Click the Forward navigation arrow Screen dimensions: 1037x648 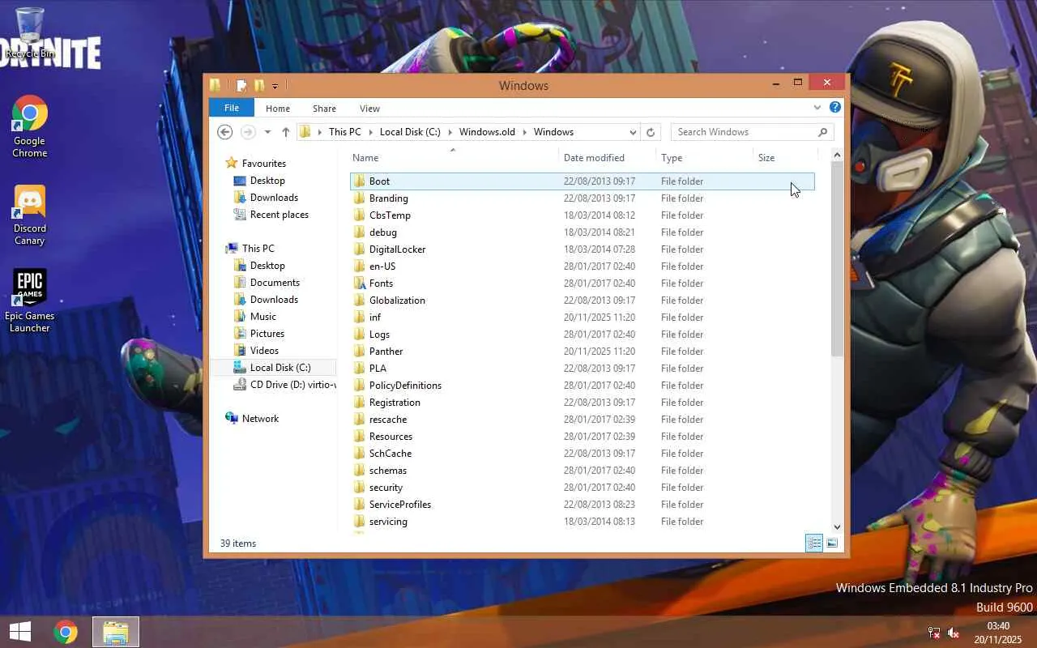click(248, 132)
